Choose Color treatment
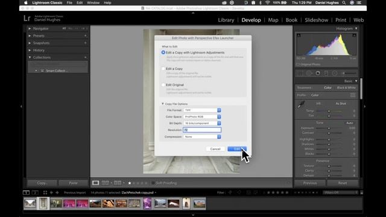 (x=327, y=87)
